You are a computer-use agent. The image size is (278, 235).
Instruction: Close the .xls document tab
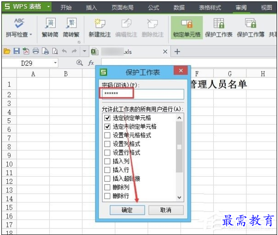point(165,52)
